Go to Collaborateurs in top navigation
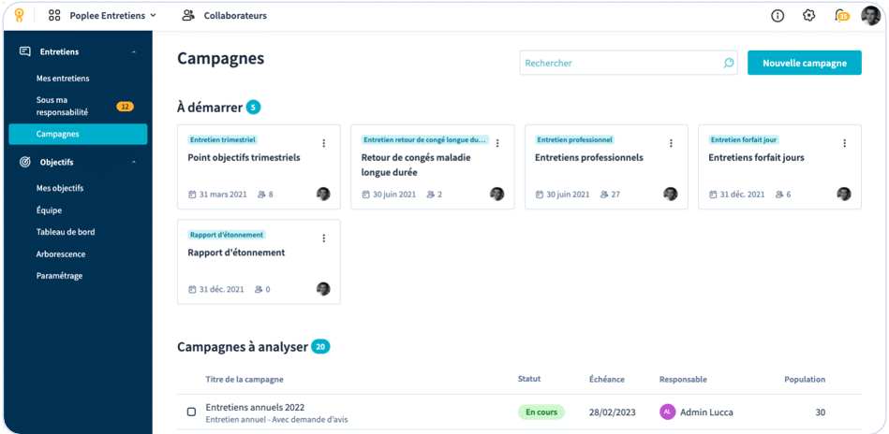Screen dimensions: 889x434 (225, 16)
